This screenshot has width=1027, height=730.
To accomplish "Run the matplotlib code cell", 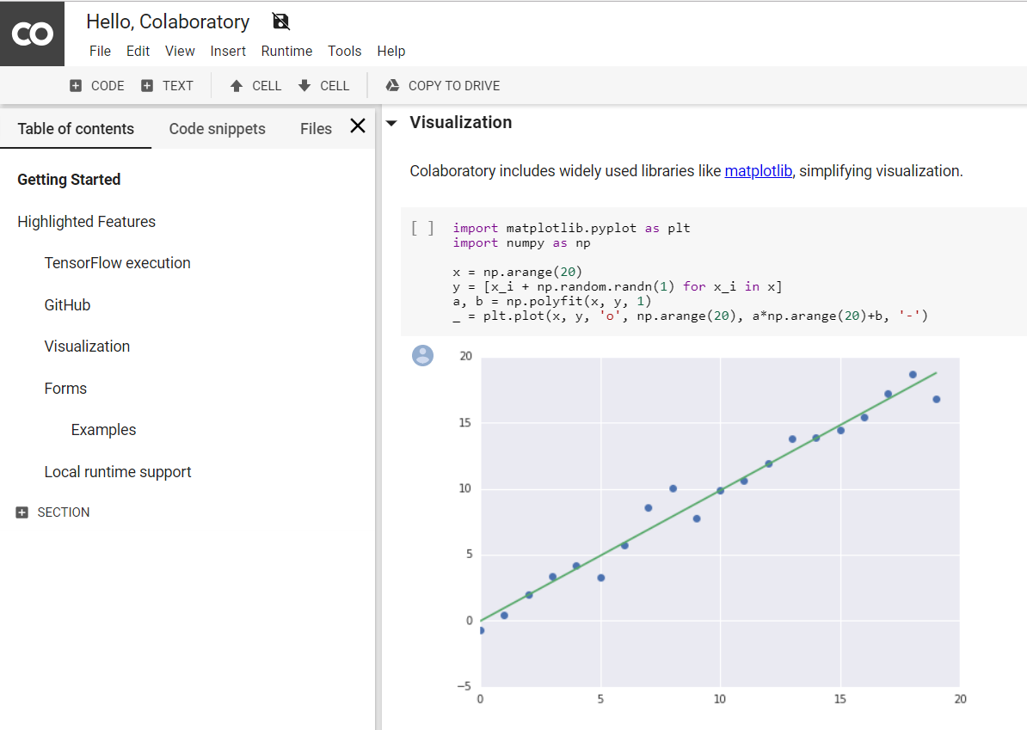I will point(422,229).
